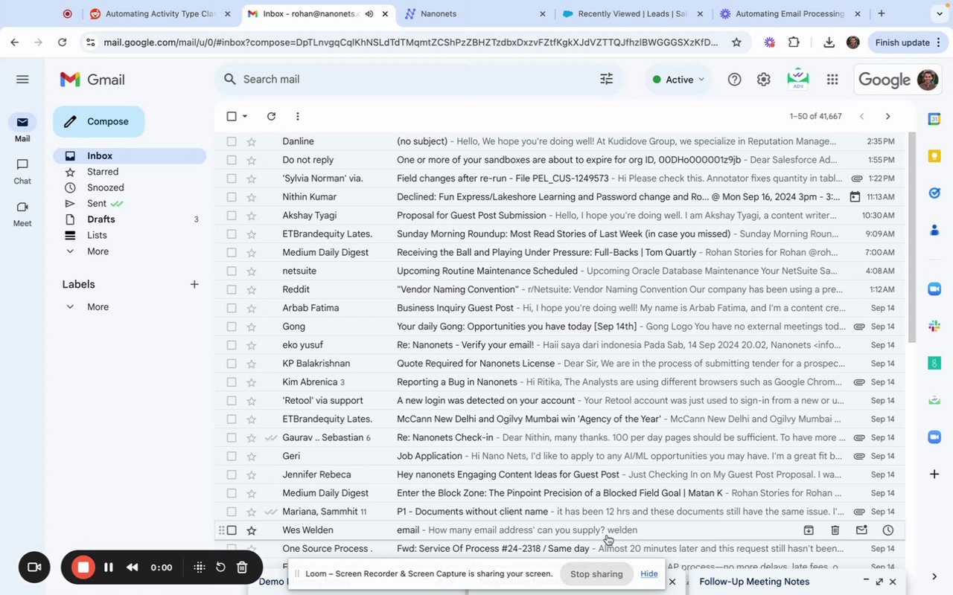
Task: Click the browser address bar
Action: [x=411, y=42]
